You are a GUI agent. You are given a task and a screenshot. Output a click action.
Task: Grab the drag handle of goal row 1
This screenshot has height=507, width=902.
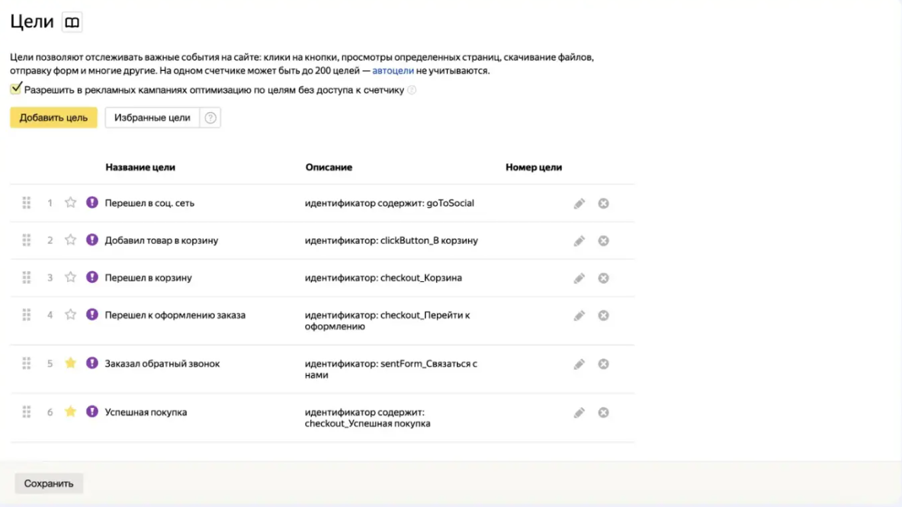point(27,203)
